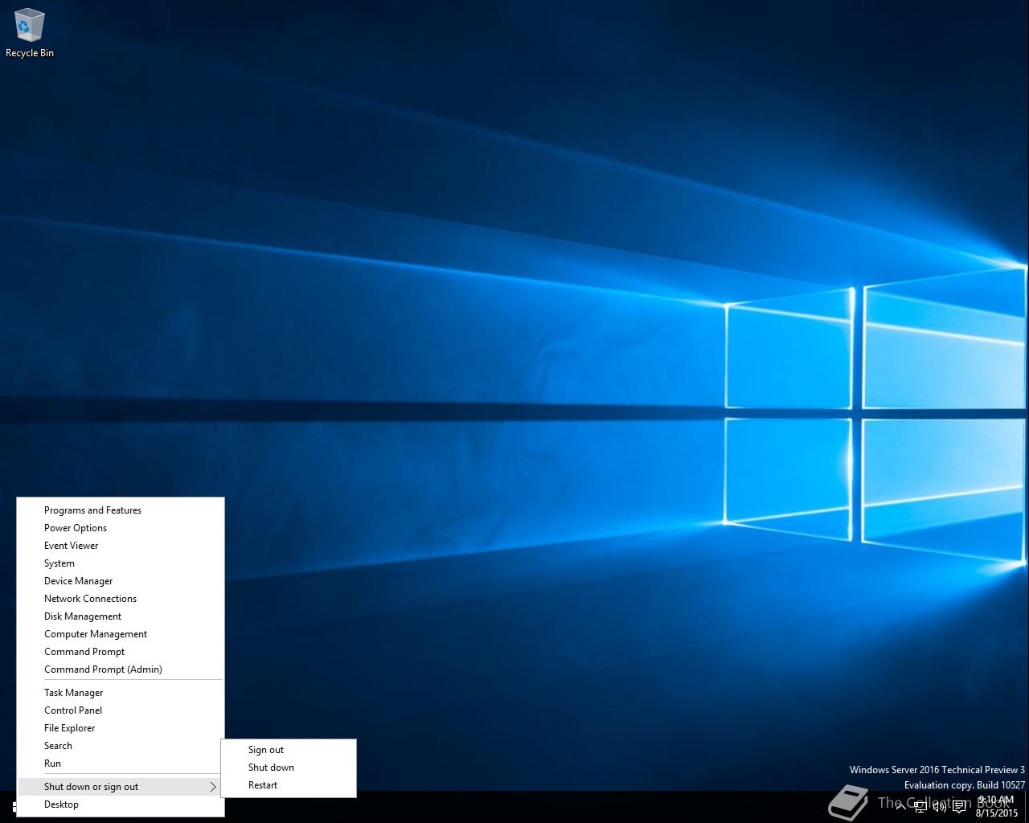
Task: Select Desktop in the context menu
Action: [x=120, y=805]
